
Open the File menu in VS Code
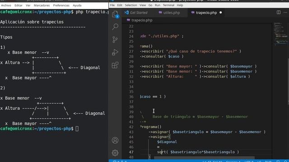pyautogui.click(x=112, y=5)
